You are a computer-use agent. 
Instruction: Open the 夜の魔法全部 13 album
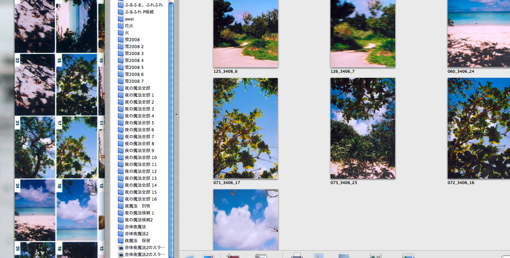[141, 178]
